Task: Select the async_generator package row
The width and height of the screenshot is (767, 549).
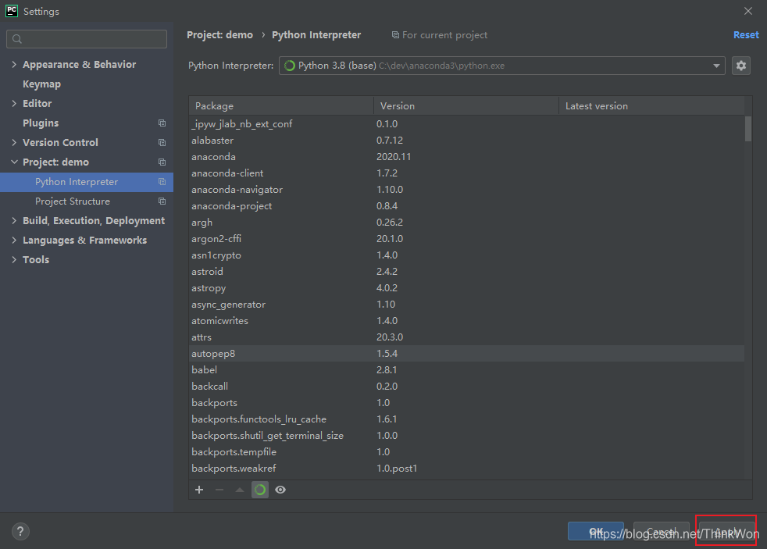Action: [466, 304]
